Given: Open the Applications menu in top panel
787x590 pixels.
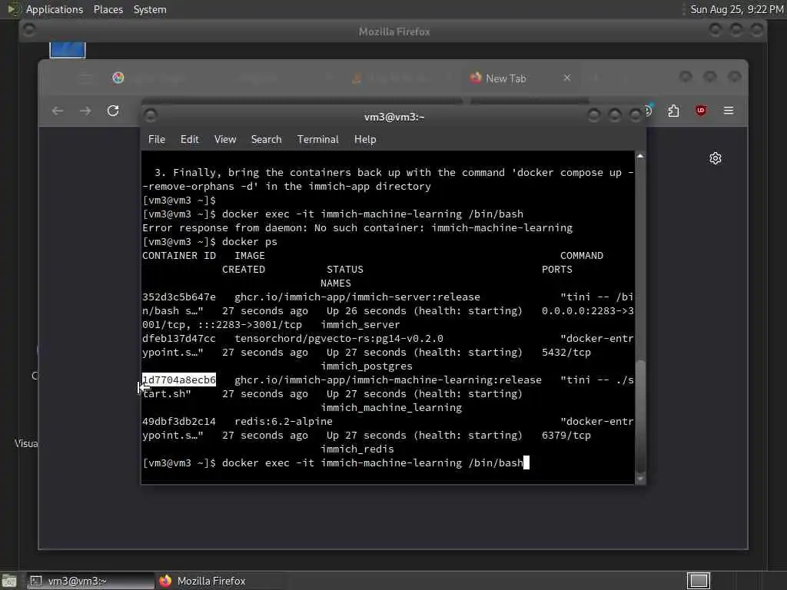Looking at the screenshot, I should (x=55, y=9).
